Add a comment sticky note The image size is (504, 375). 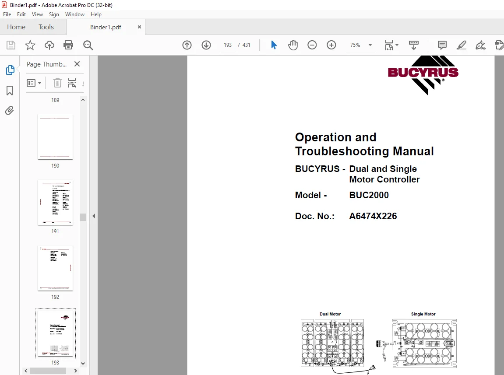(442, 45)
